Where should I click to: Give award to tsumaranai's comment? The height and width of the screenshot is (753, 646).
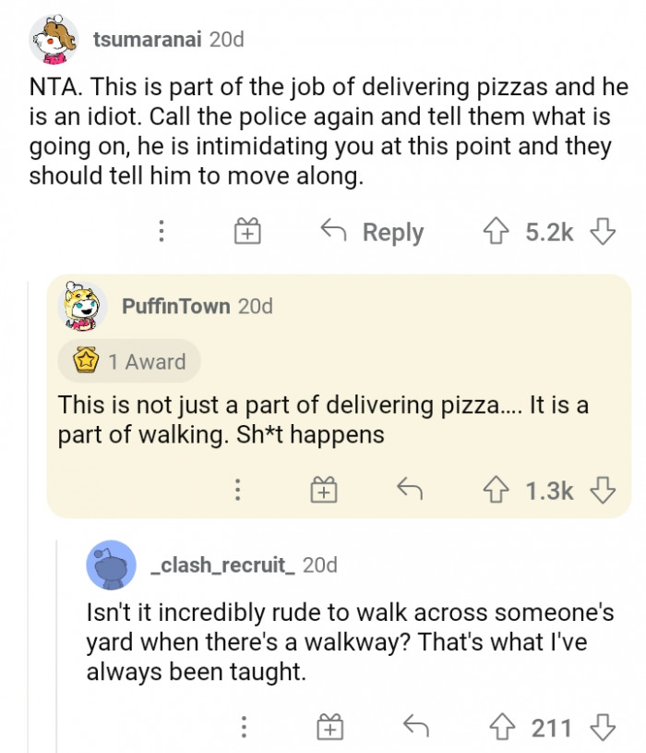click(x=246, y=231)
